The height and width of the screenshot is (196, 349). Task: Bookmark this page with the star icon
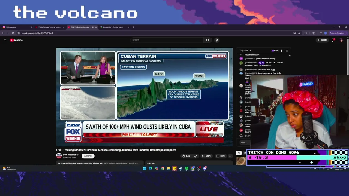click(299, 33)
